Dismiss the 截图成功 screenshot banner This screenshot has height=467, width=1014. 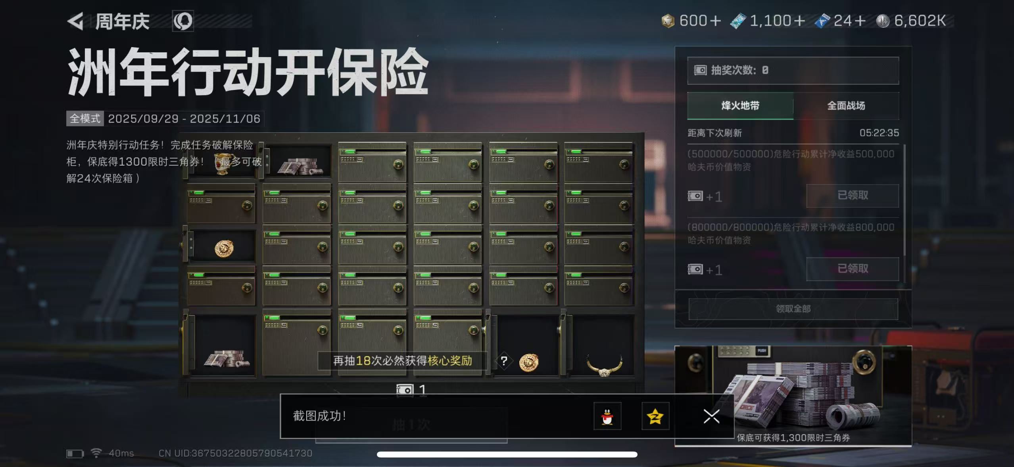(711, 416)
